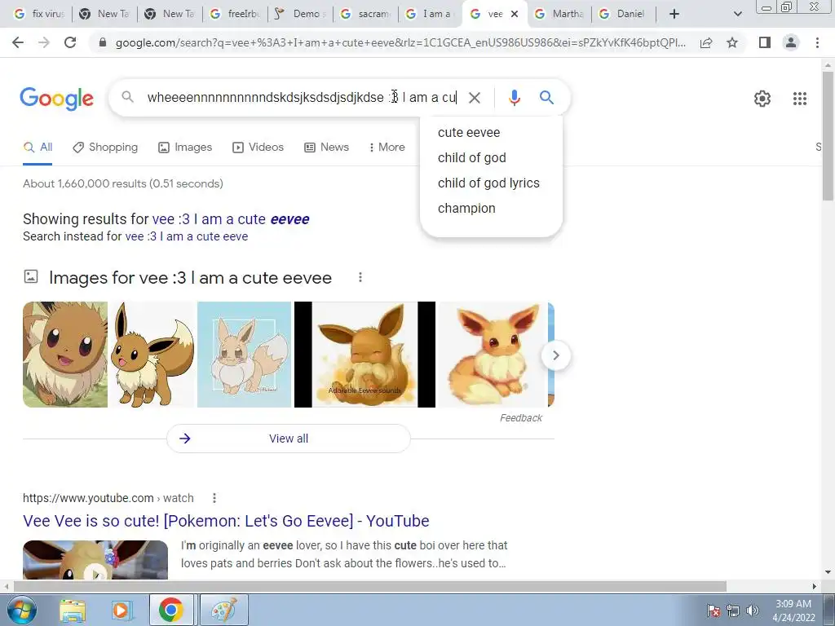This screenshot has width=835, height=626.
Task: Bookmark this page with the star
Action: coord(732,42)
